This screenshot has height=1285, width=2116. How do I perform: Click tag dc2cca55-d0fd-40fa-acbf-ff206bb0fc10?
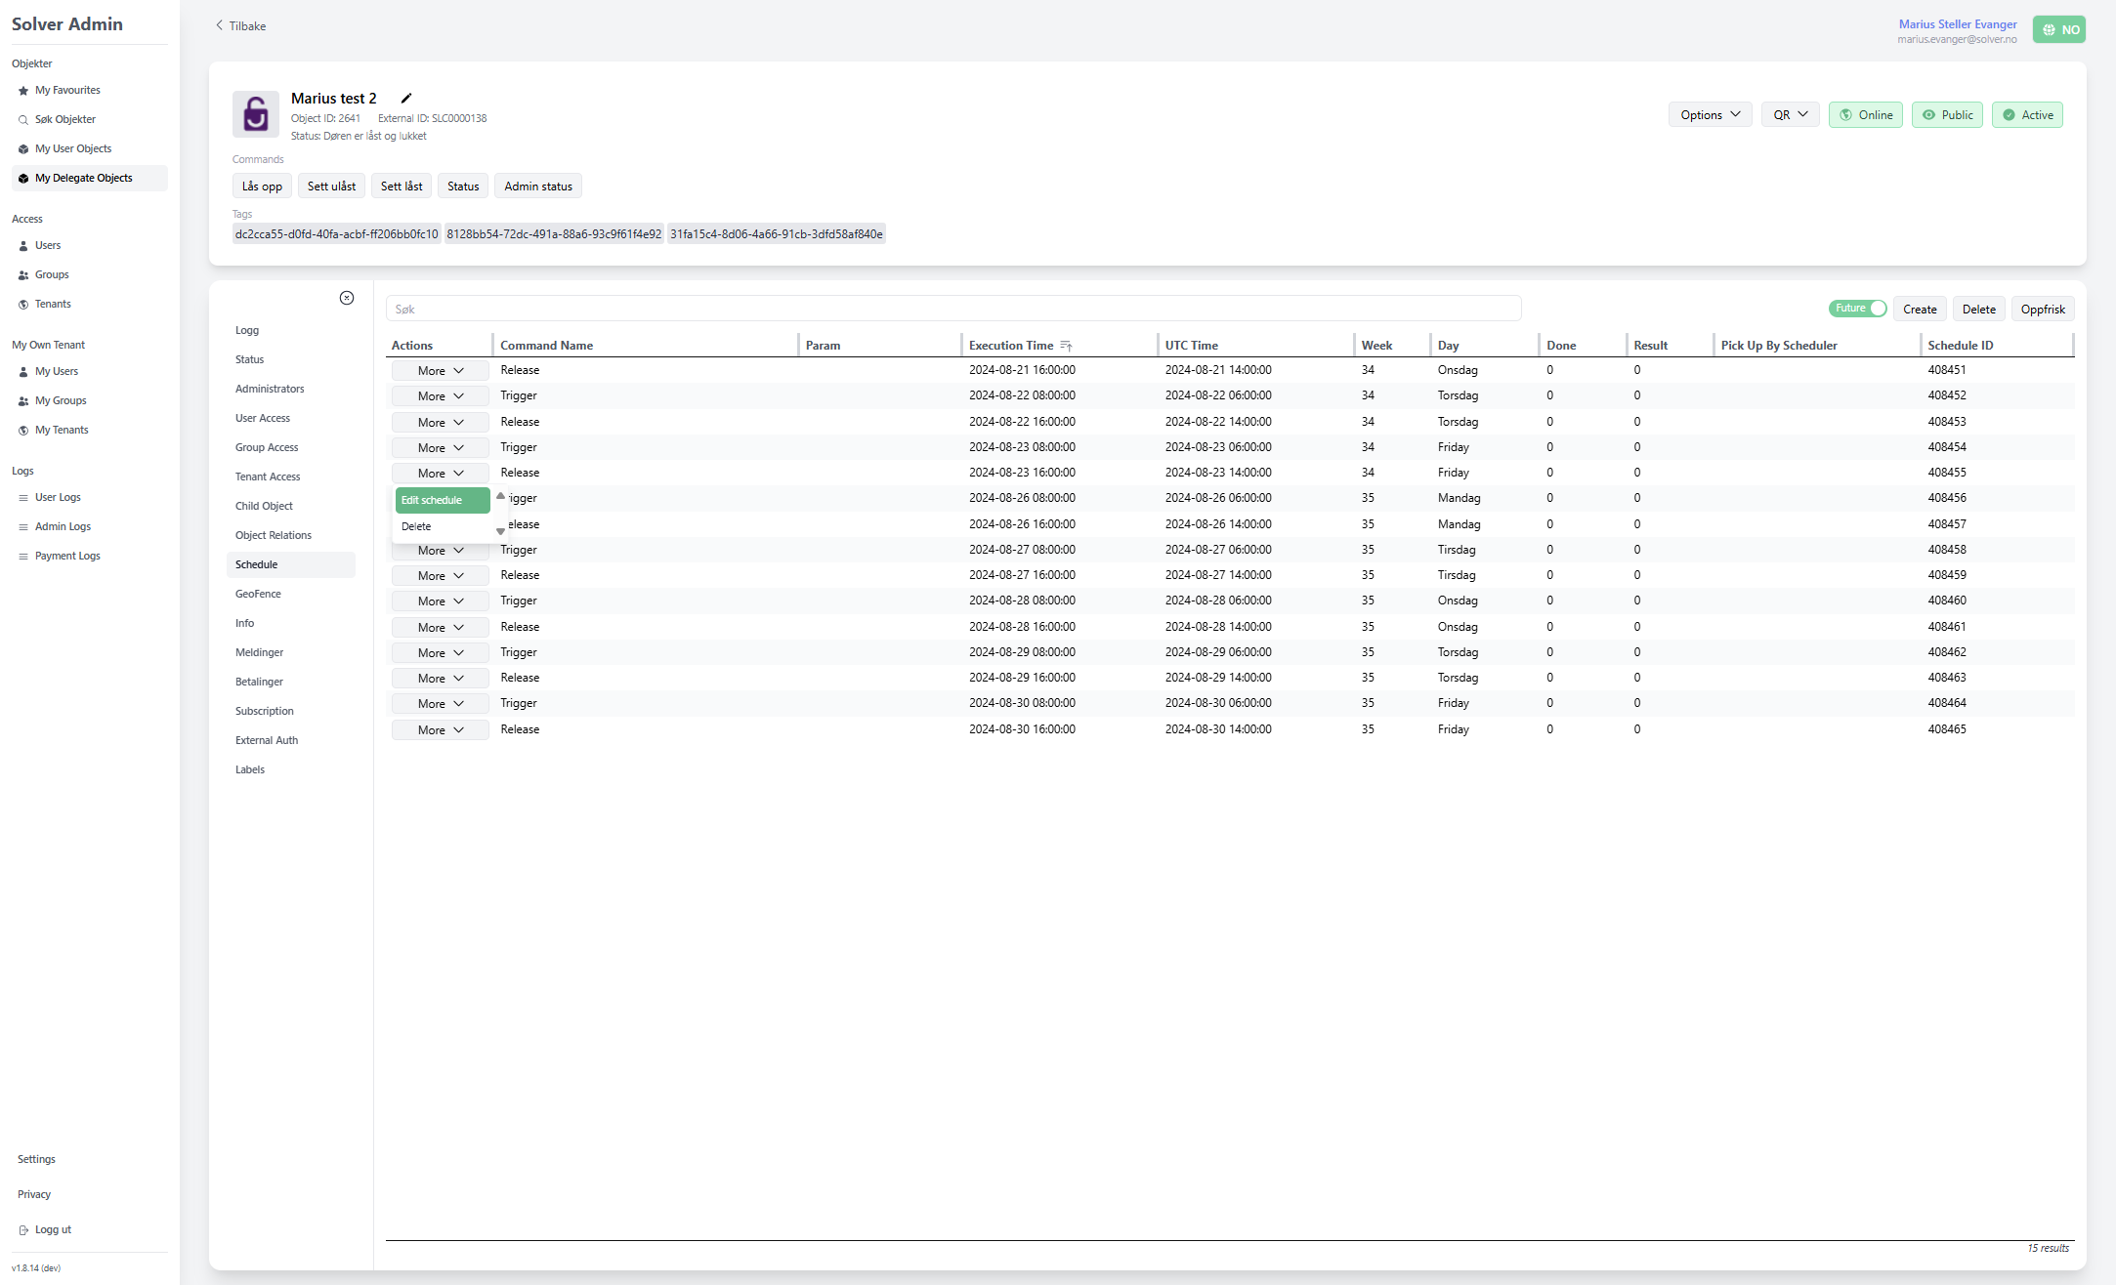click(336, 234)
